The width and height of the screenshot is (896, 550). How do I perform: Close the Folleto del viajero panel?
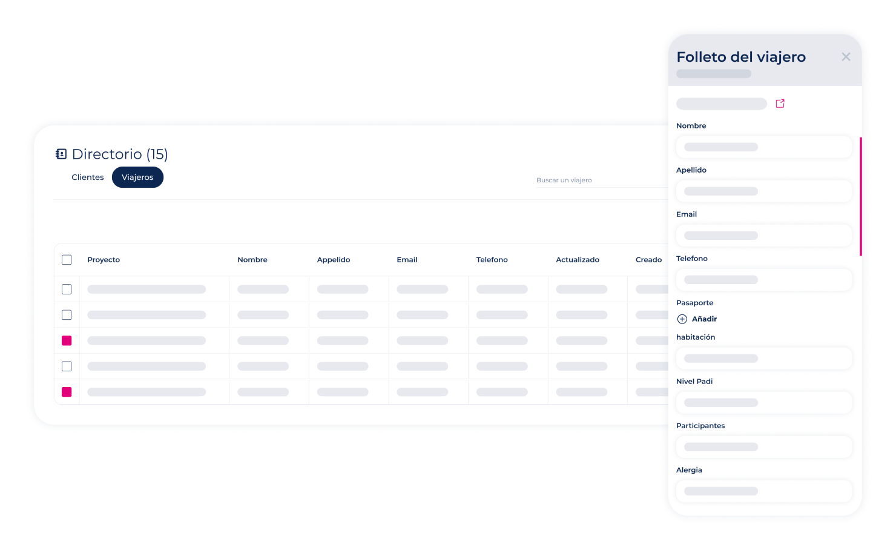tap(846, 56)
